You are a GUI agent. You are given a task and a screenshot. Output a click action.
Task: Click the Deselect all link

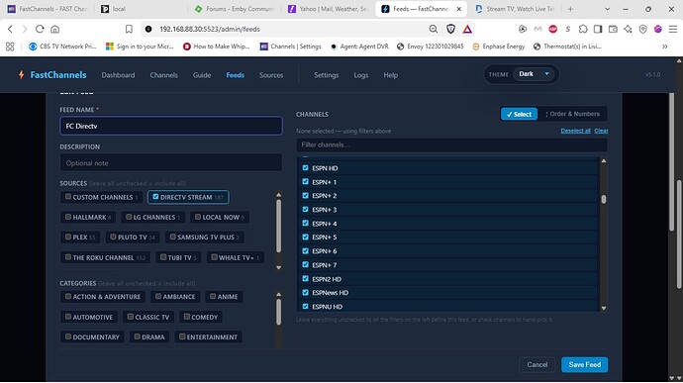(575, 131)
